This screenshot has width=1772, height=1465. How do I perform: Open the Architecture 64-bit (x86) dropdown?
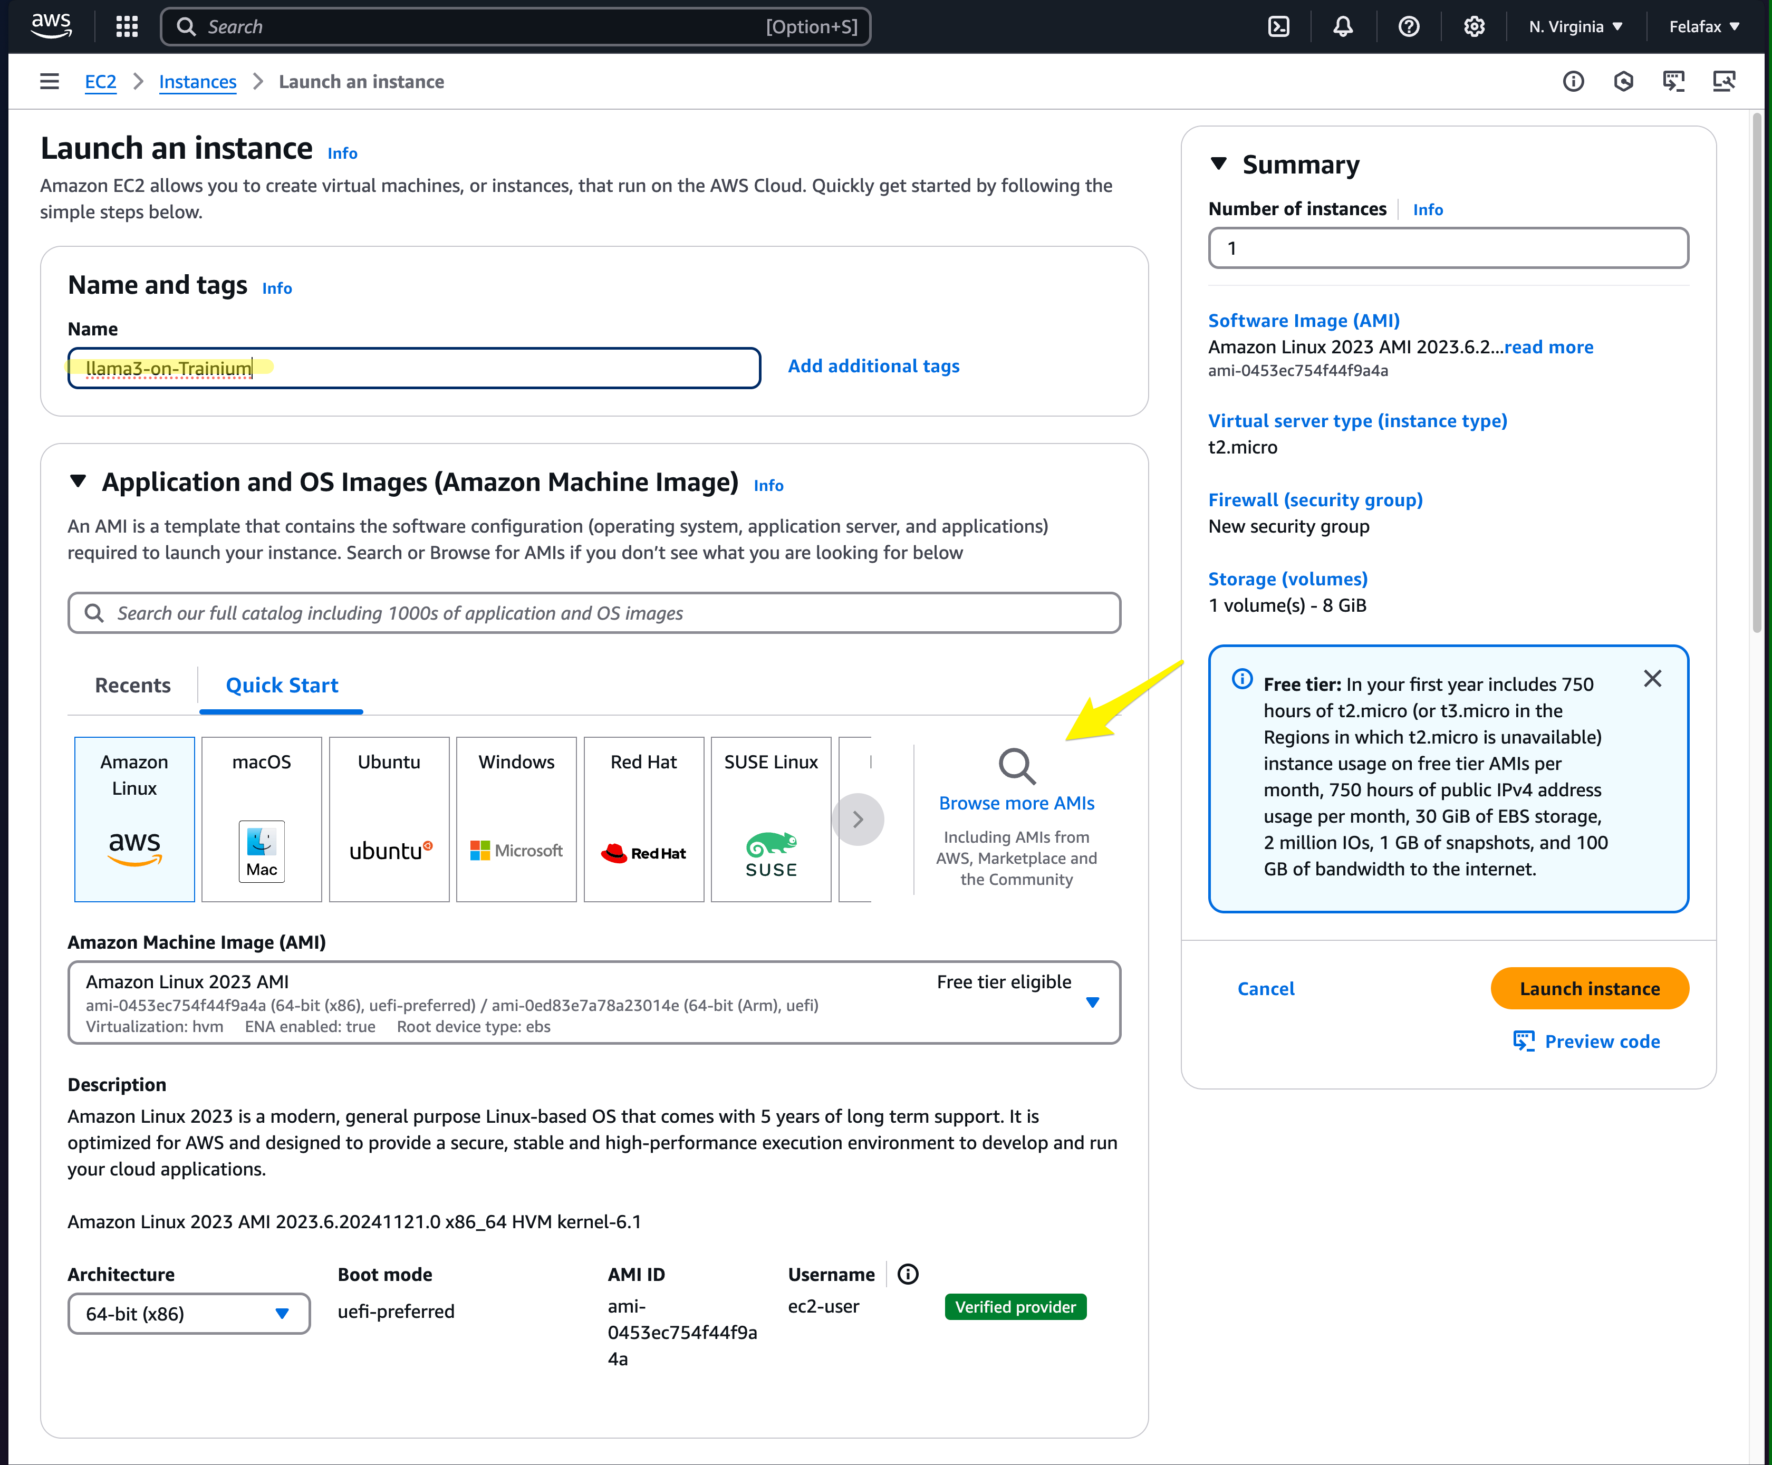point(189,1314)
